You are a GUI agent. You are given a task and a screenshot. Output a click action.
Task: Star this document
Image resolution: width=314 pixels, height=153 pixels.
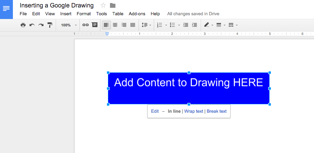103,5
